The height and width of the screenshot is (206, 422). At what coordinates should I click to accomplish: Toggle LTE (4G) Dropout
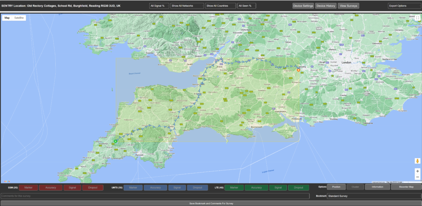[298, 187]
